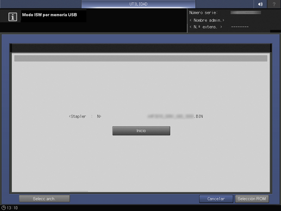Click the Modo ISW por memoria USB message
Screen dimensions: 281x211
[x=49, y=15]
